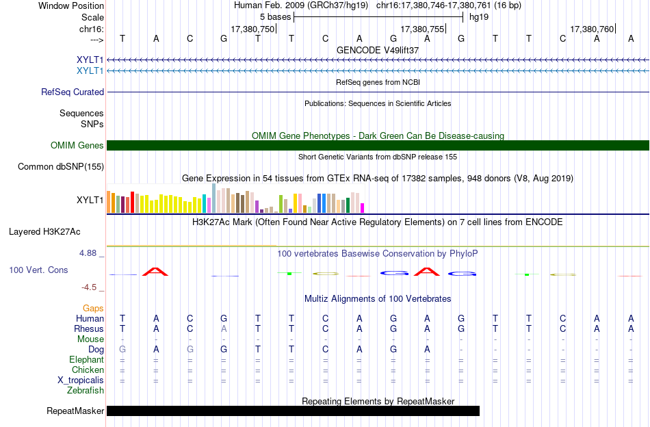Click the Dog species alignment label
This screenshot has width=650, height=427.
point(96,350)
